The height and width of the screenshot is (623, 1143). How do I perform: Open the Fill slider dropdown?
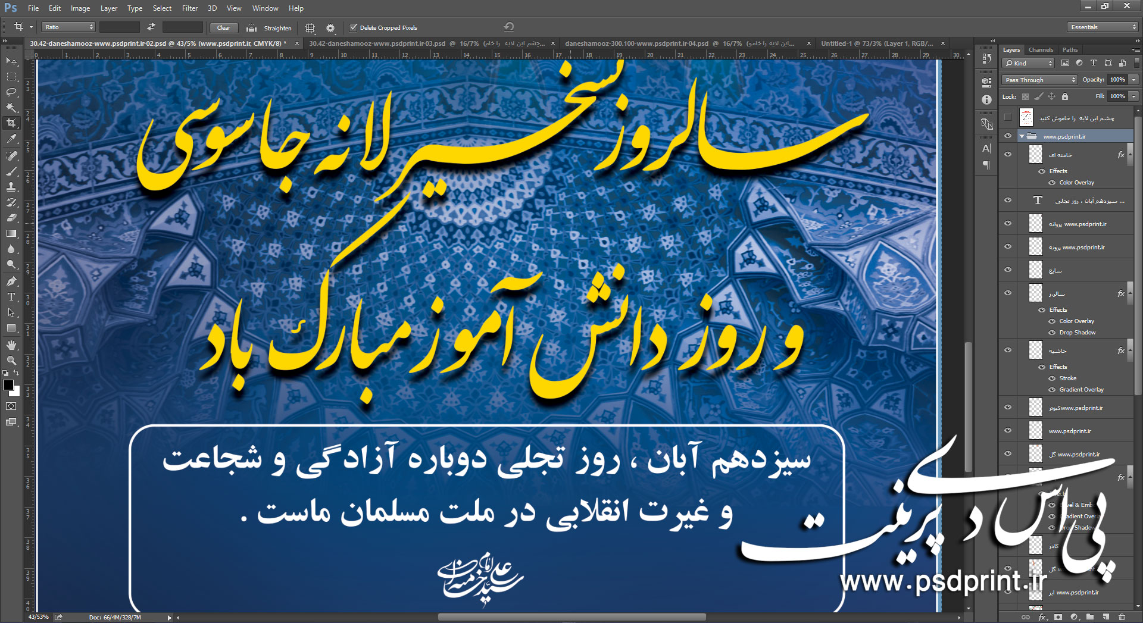[1134, 96]
